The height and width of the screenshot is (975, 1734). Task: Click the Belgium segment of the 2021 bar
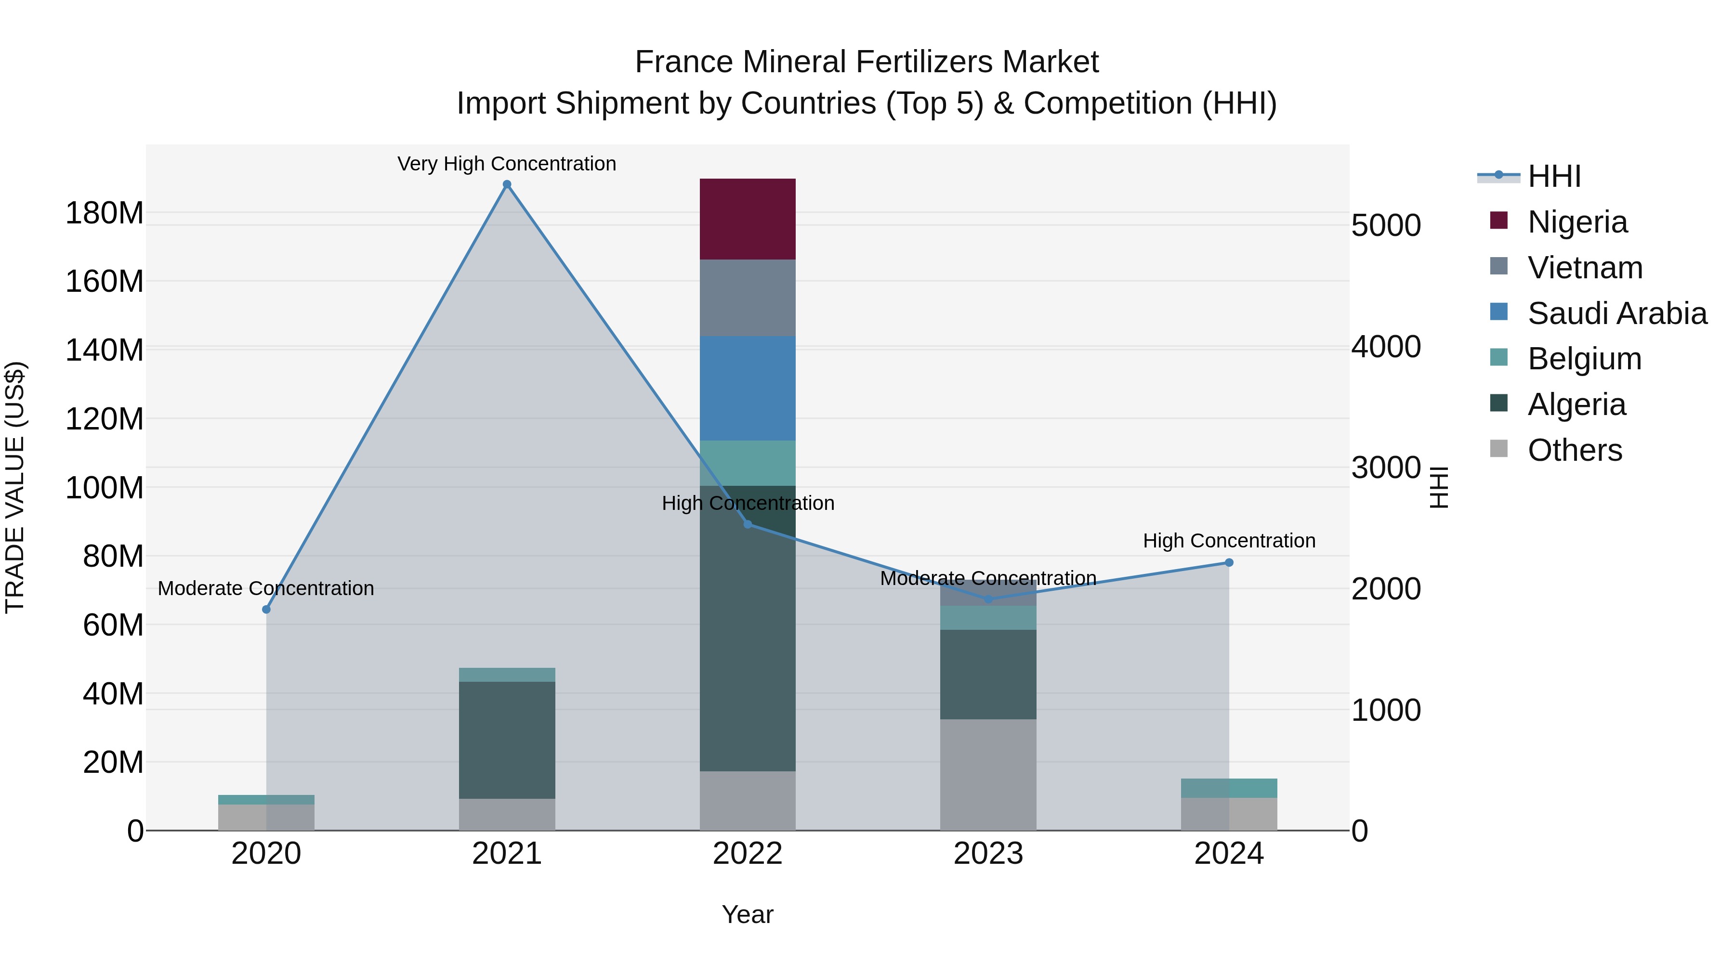point(507,675)
